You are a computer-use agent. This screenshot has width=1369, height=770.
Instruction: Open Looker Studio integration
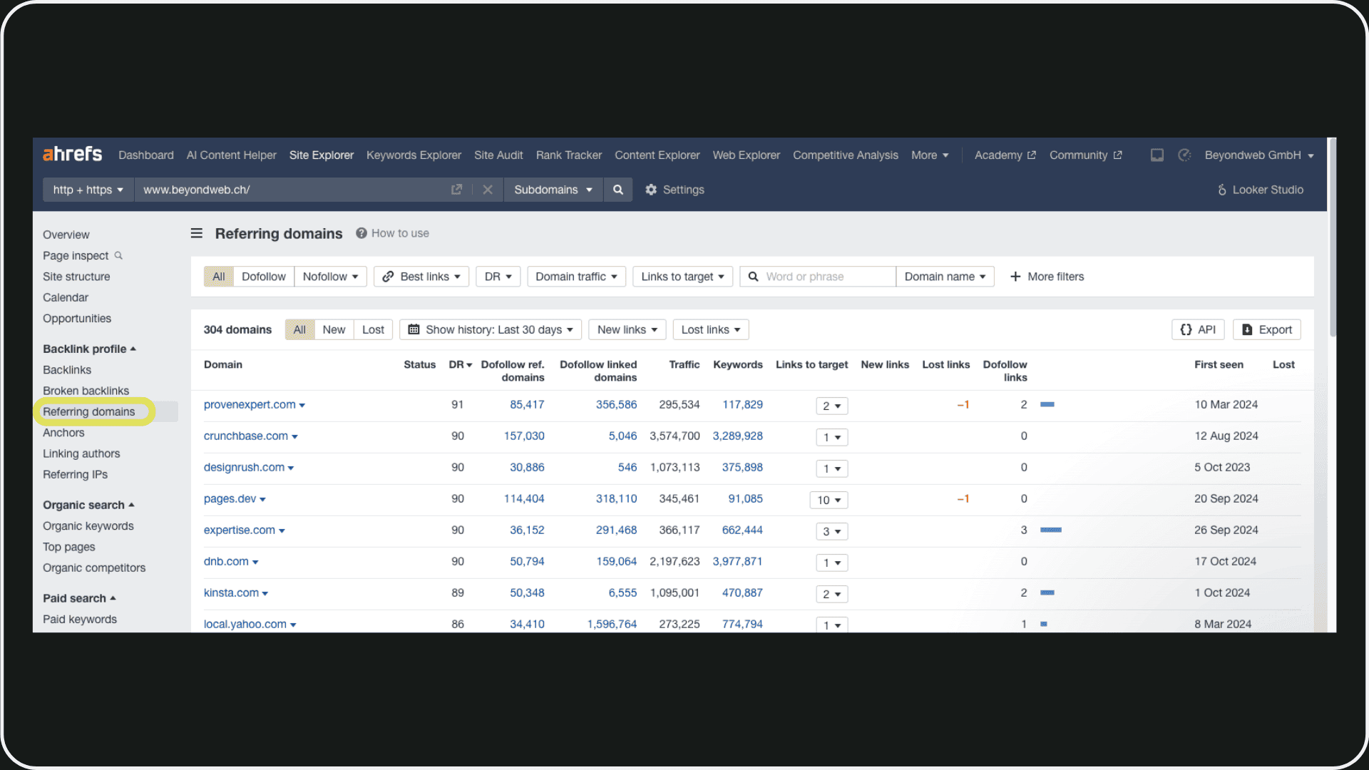coord(1260,190)
